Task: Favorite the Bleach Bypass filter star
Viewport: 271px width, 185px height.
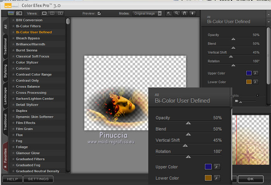Action: [13, 38]
